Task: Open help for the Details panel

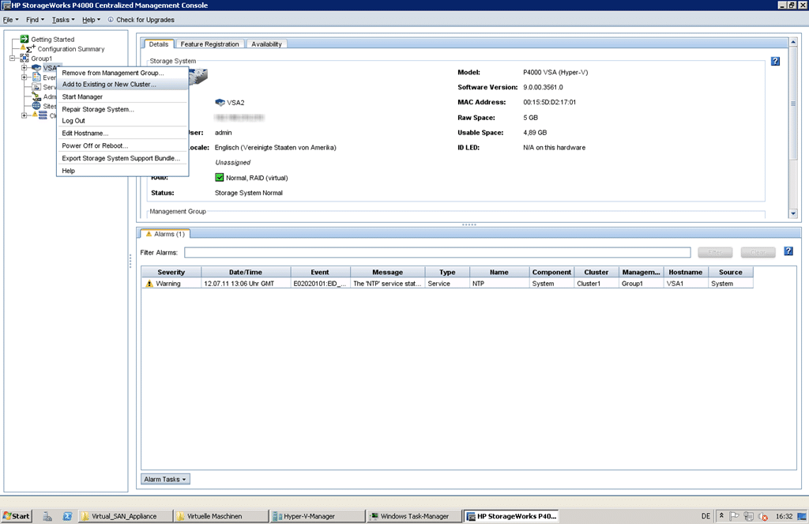Action: 775,61
